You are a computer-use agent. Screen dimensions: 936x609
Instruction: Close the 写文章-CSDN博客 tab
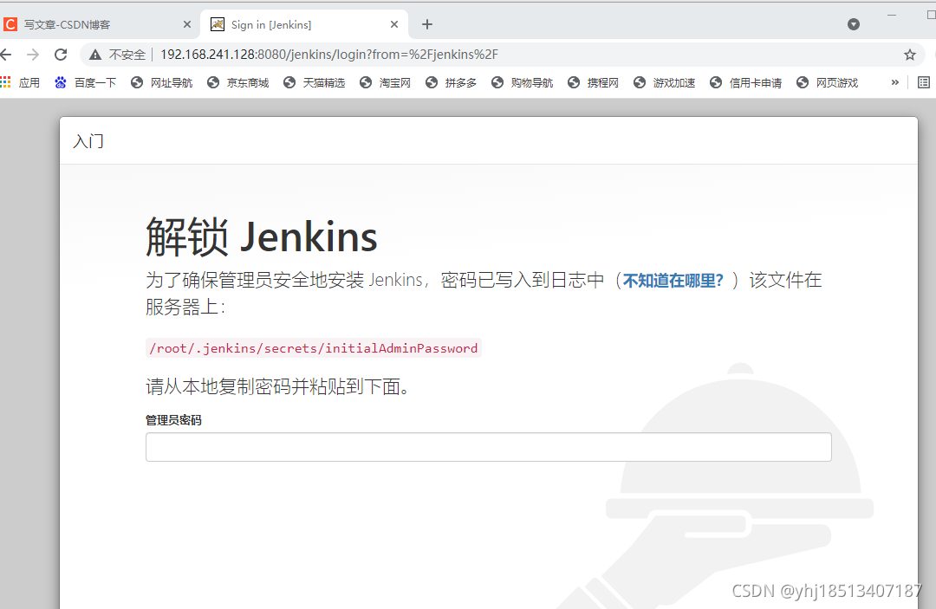pos(187,24)
